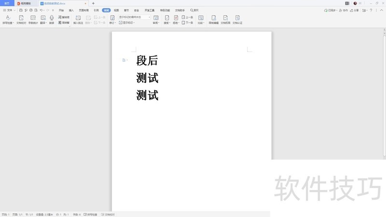Image resolution: width=386 pixels, height=217 pixels.
Task: Go to the 首页 home tab
Action: 7,3
